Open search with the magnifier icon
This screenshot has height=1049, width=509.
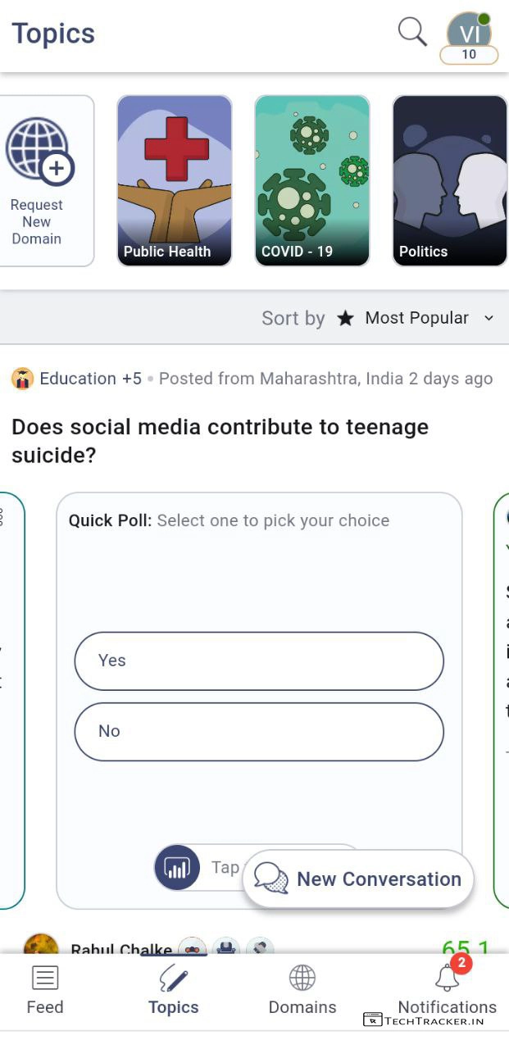412,32
